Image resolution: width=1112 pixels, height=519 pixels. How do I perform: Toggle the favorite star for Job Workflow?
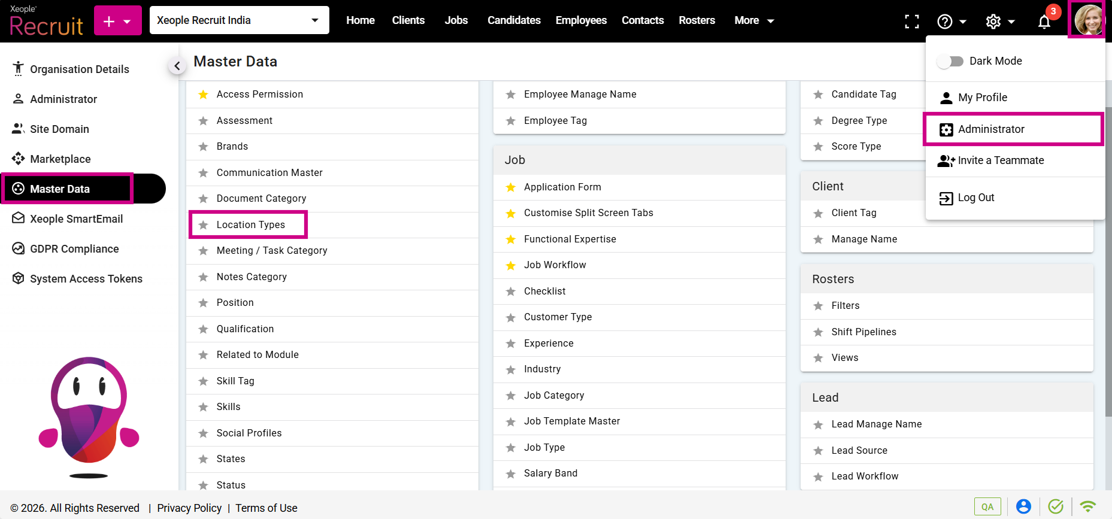click(x=511, y=265)
